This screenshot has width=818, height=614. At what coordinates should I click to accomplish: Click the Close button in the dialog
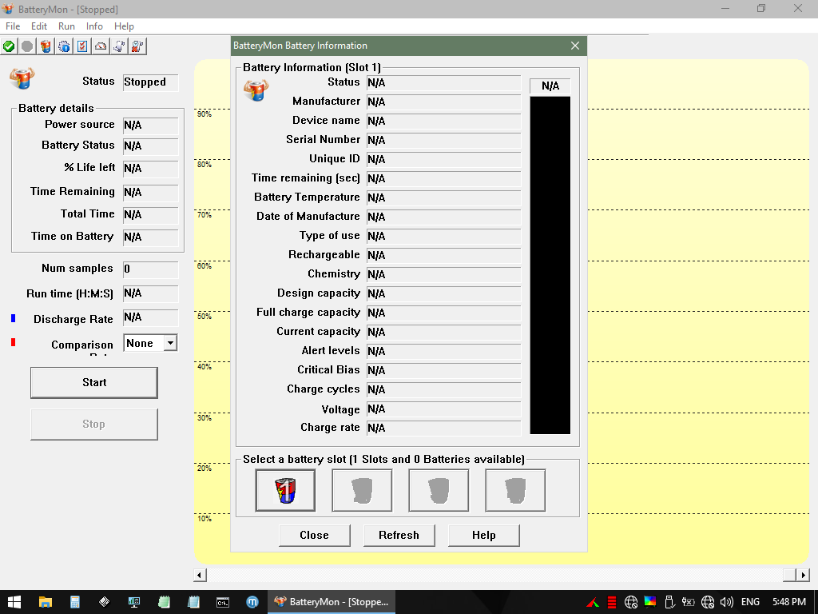pyautogui.click(x=315, y=536)
